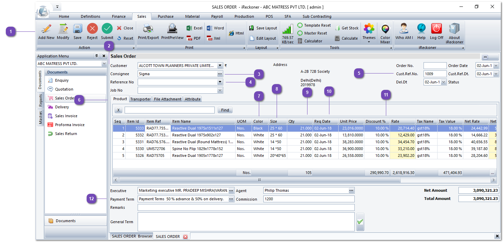Open Print Preview from the ribbon
This screenshot has width=504, height=243.
coord(172,29)
